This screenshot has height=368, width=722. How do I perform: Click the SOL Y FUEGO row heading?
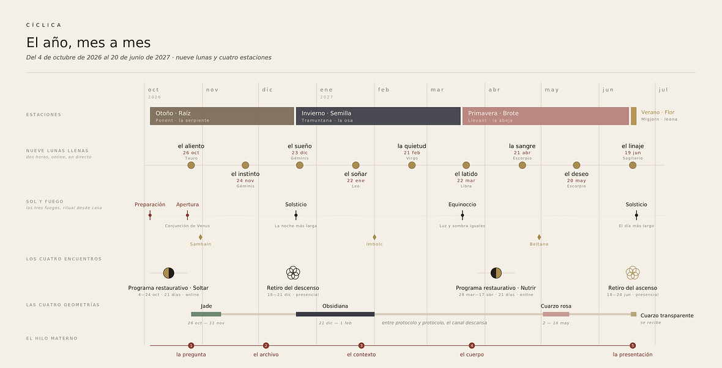(45, 202)
